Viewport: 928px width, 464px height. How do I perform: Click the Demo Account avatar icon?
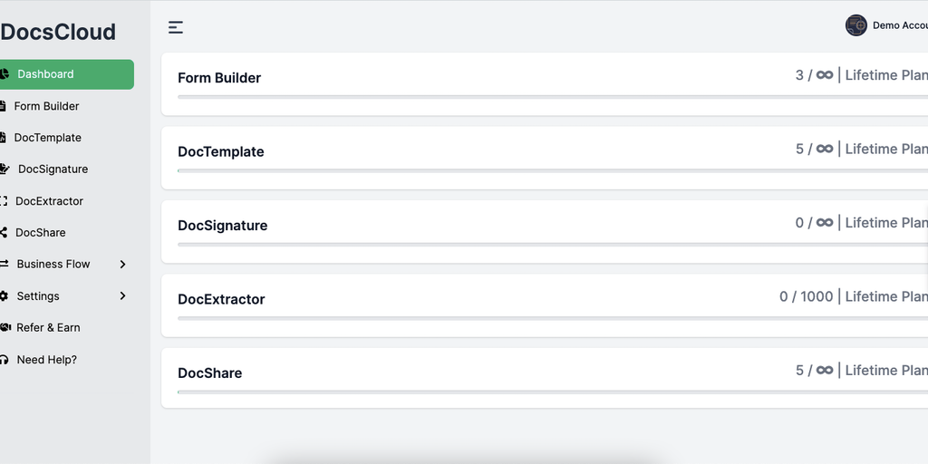click(x=855, y=25)
